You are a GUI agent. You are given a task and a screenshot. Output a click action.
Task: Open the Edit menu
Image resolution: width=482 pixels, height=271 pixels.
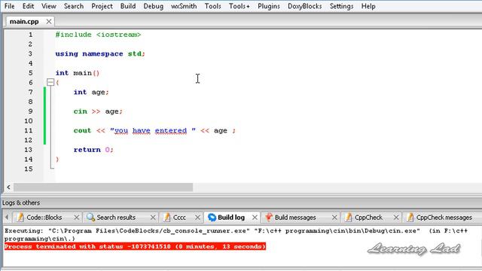pyautogui.click(x=28, y=6)
